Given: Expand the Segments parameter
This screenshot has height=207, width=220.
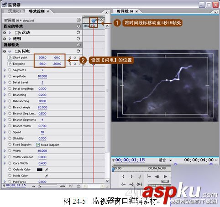Looking at the screenshot, I should [x=5, y=70].
